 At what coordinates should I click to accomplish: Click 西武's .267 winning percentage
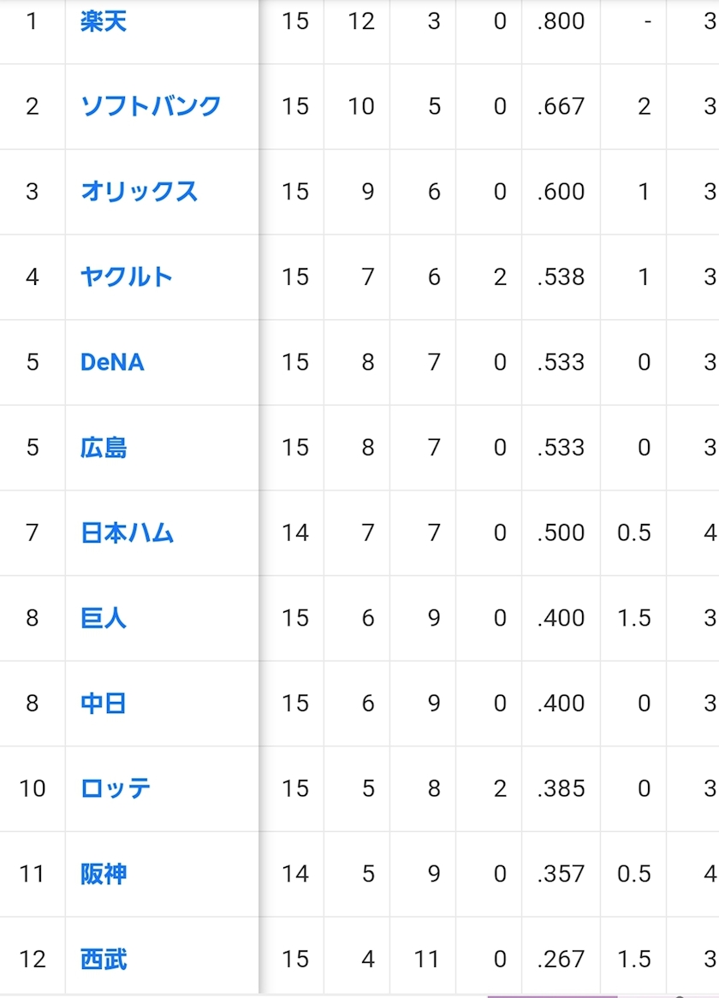(x=561, y=959)
